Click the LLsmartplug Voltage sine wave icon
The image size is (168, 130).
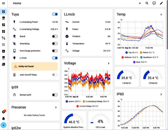(14, 29)
